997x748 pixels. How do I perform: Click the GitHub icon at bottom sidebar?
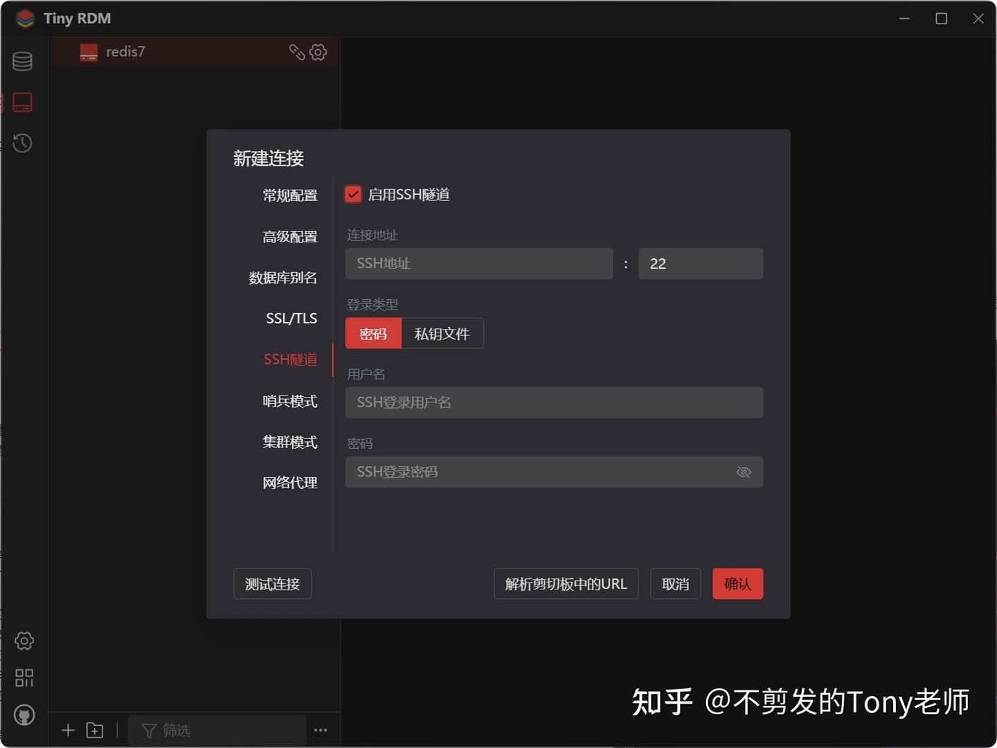[24, 715]
